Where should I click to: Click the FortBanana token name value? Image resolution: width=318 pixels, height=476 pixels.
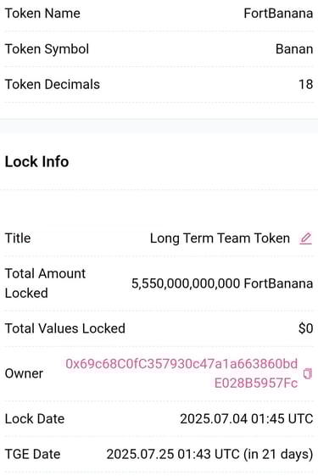point(278,14)
